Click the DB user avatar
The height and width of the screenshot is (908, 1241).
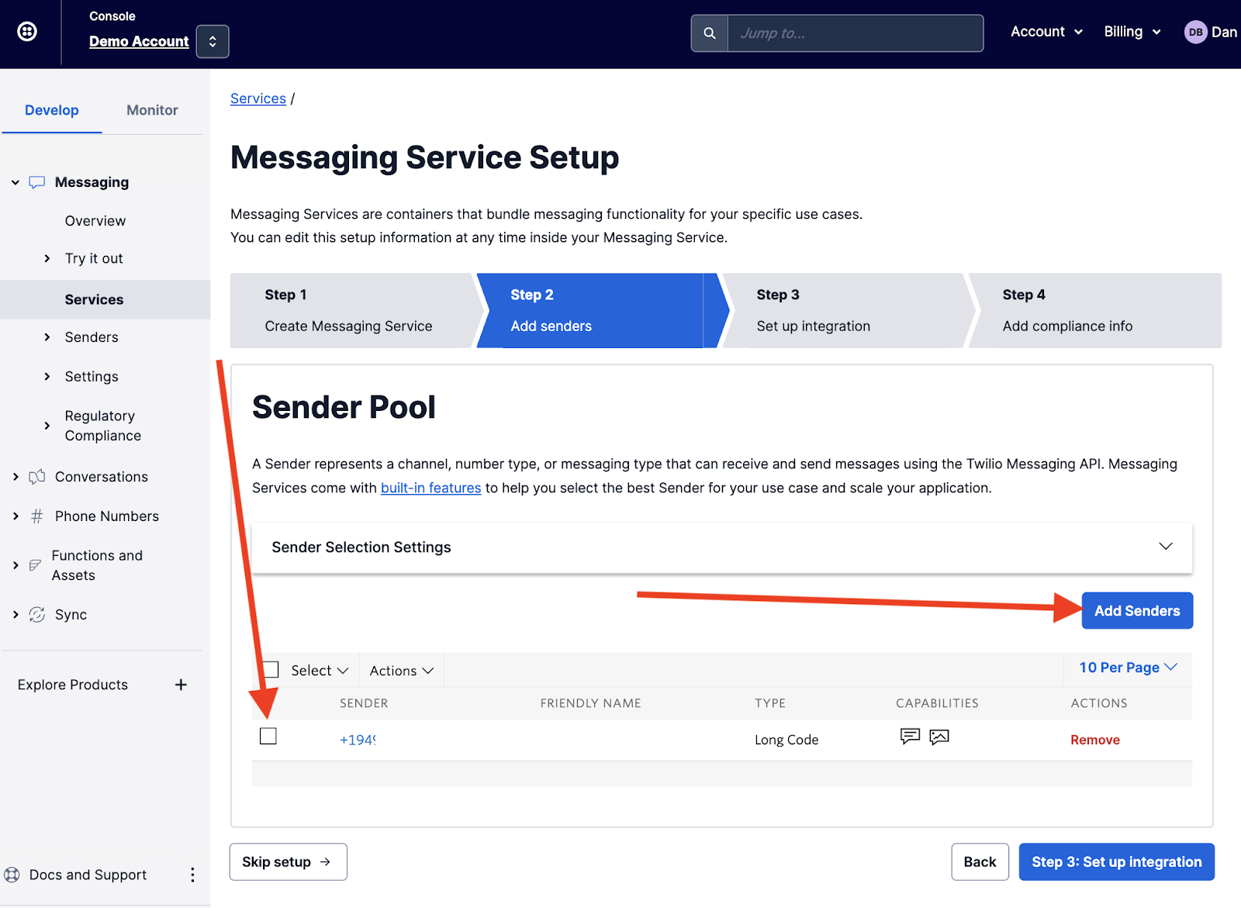tap(1196, 32)
